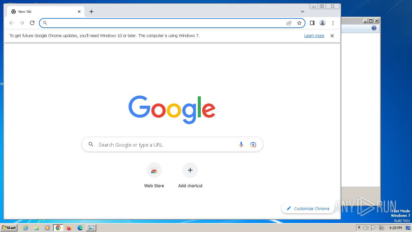Viewport: 412px width, 232px height.
Task: Open a new tab with plus button
Action: (91, 12)
